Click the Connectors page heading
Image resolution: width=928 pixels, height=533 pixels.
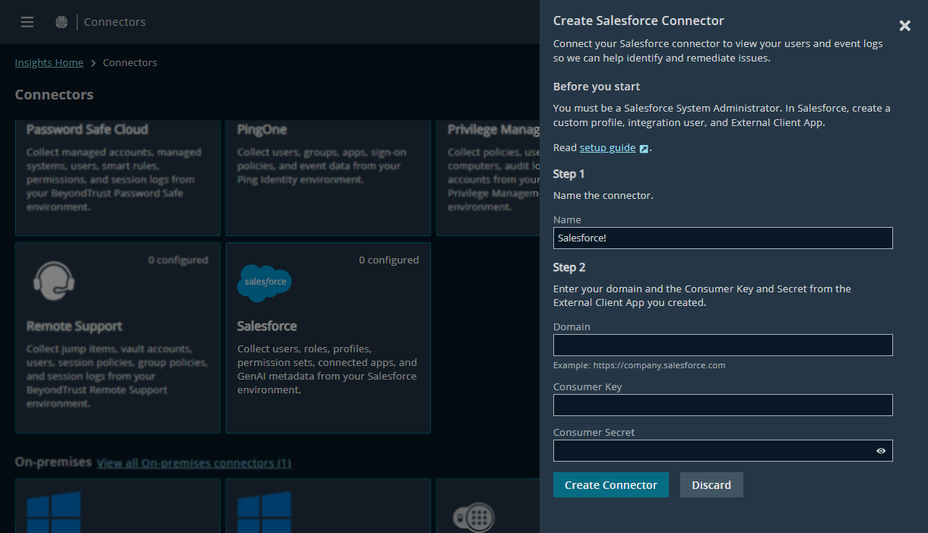click(54, 95)
